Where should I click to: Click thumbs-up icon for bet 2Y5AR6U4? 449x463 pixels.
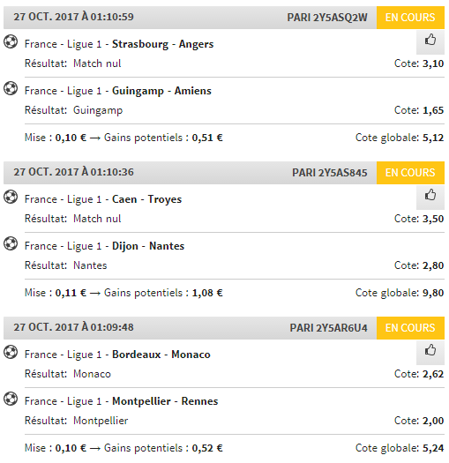[x=430, y=350]
